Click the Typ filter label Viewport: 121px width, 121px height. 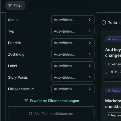point(11,31)
